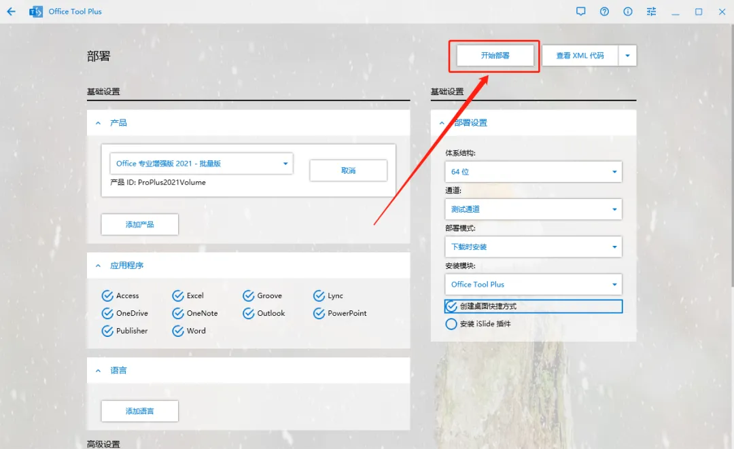Click the 取消 button
The height and width of the screenshot is (449, 734).
click(x=348, y=170)
